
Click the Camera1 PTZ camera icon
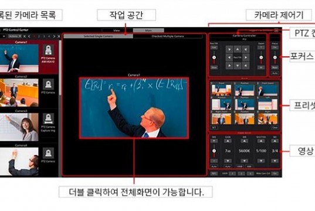coord(48,50)
